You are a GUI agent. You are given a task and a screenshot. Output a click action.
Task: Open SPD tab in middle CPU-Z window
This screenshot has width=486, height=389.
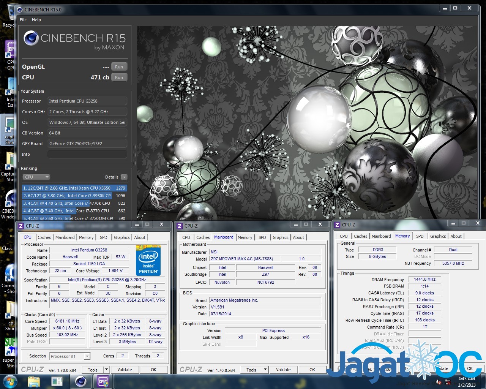point(262,237)
